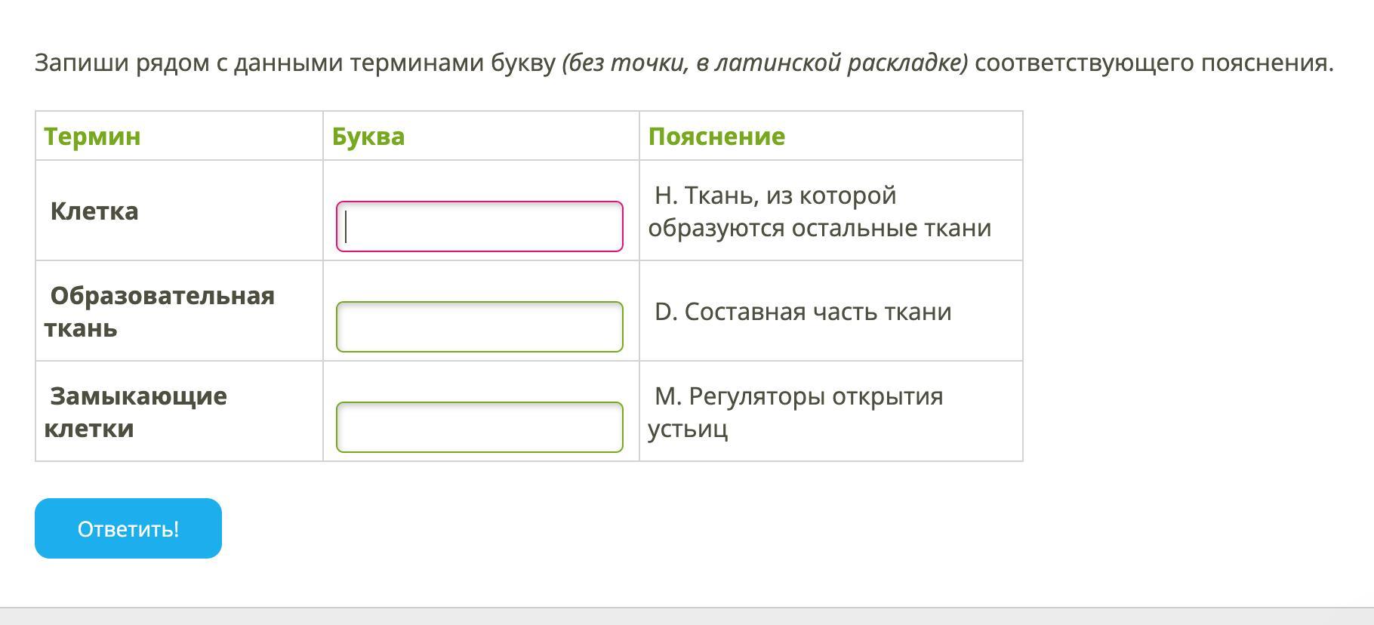Click the Клетка term cell
Viewport: 1374px width, 625px height.
click(94, 211)
